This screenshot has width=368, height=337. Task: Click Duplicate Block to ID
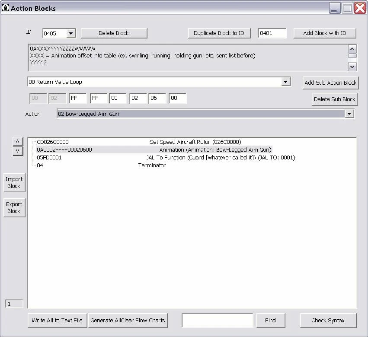point(219,33)
